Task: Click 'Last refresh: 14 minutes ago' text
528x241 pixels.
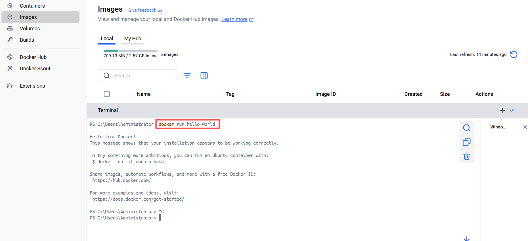Action: (478, 54)
